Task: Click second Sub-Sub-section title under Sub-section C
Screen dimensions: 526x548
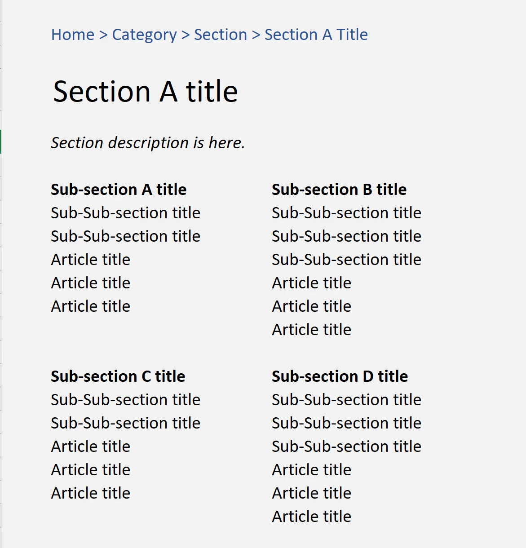Action: (125, 423)
